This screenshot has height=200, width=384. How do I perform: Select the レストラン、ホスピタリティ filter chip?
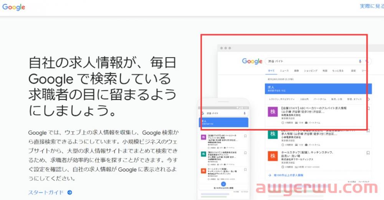point(281,99)
